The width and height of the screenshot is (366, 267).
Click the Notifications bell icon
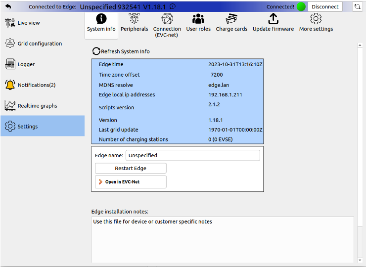click(x=10, y=85)
